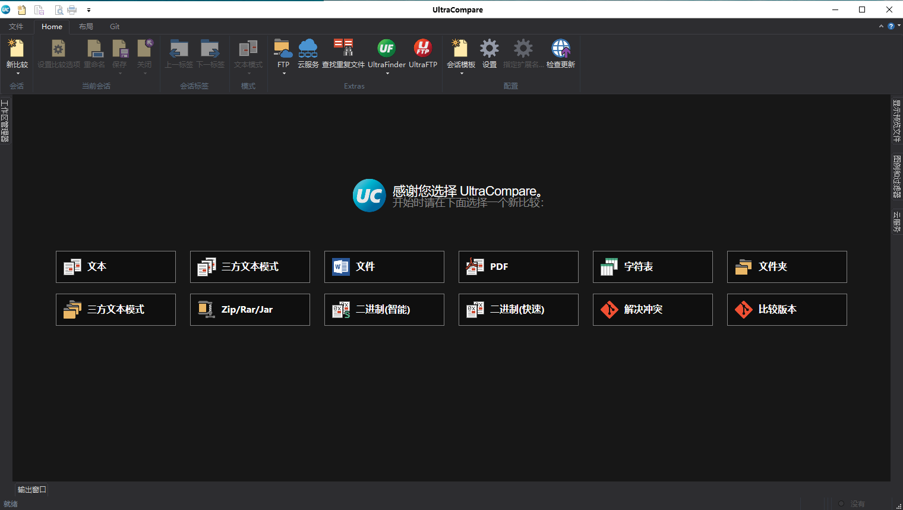Click the 新比较 new compare icon
Image resolution: width=903 pixels, height=510 pixels.
(17, 49)
